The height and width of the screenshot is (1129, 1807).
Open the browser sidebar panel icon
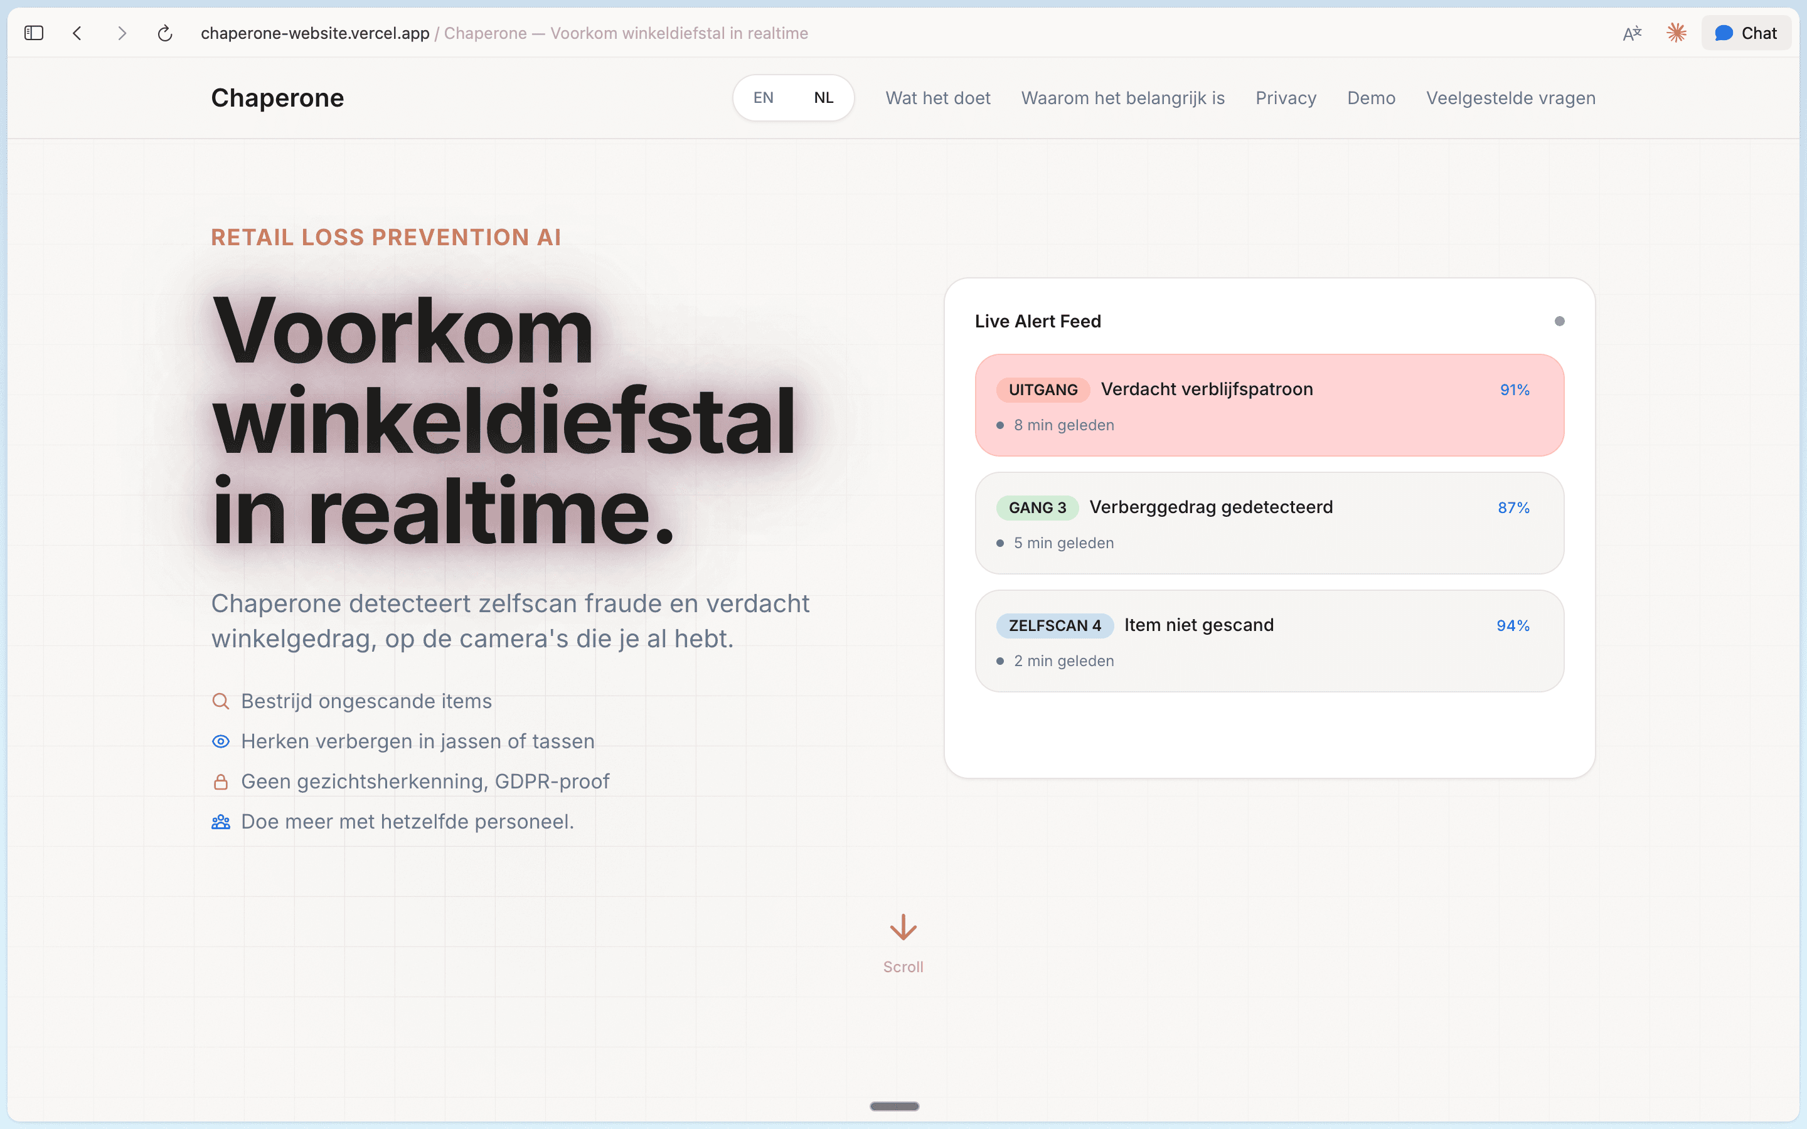click(33, 33)
